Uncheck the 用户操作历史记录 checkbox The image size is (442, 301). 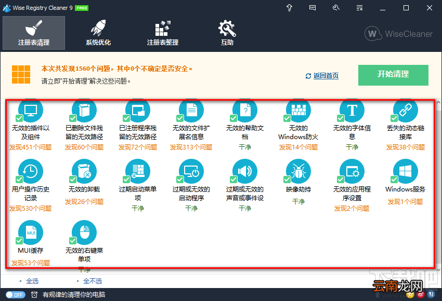19,179
